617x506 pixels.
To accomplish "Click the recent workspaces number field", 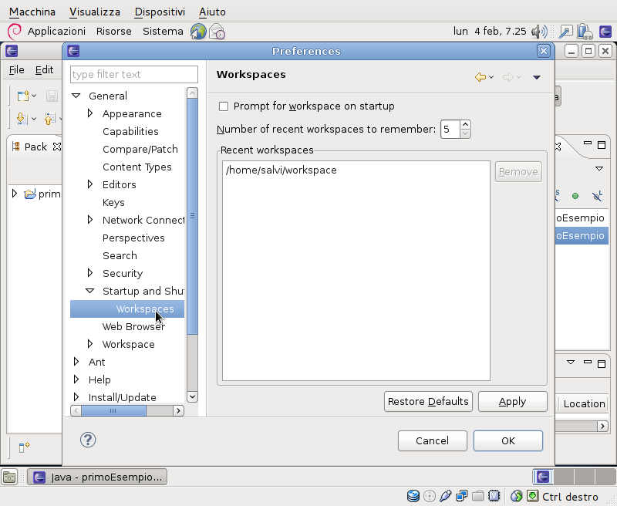I will point(450,129).
